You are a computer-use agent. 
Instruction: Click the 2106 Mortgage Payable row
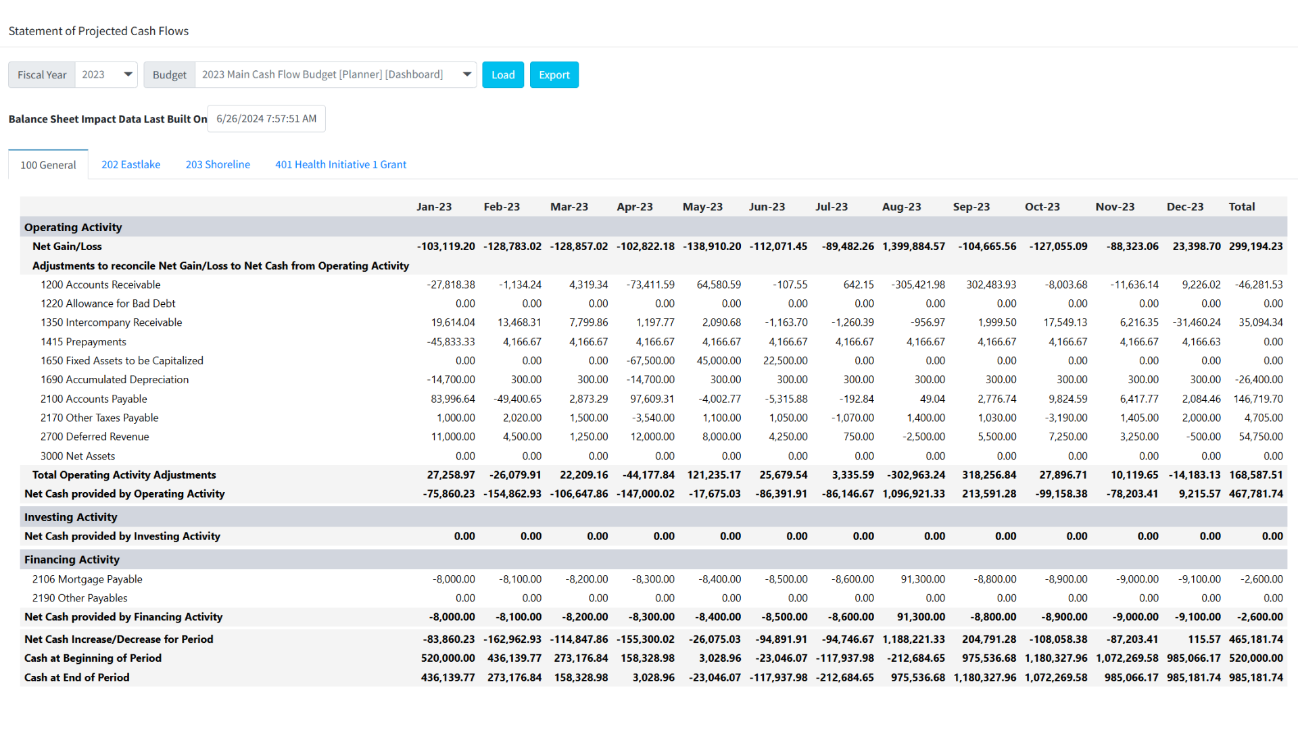pos(87,579)
